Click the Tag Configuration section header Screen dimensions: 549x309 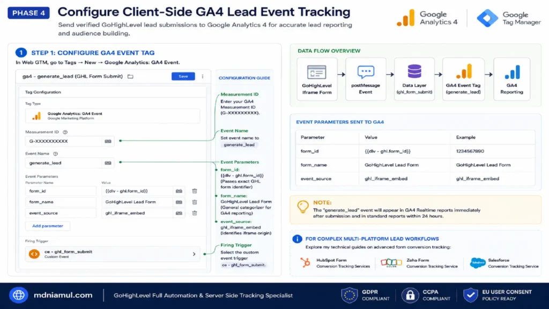(x=43, y=92)
